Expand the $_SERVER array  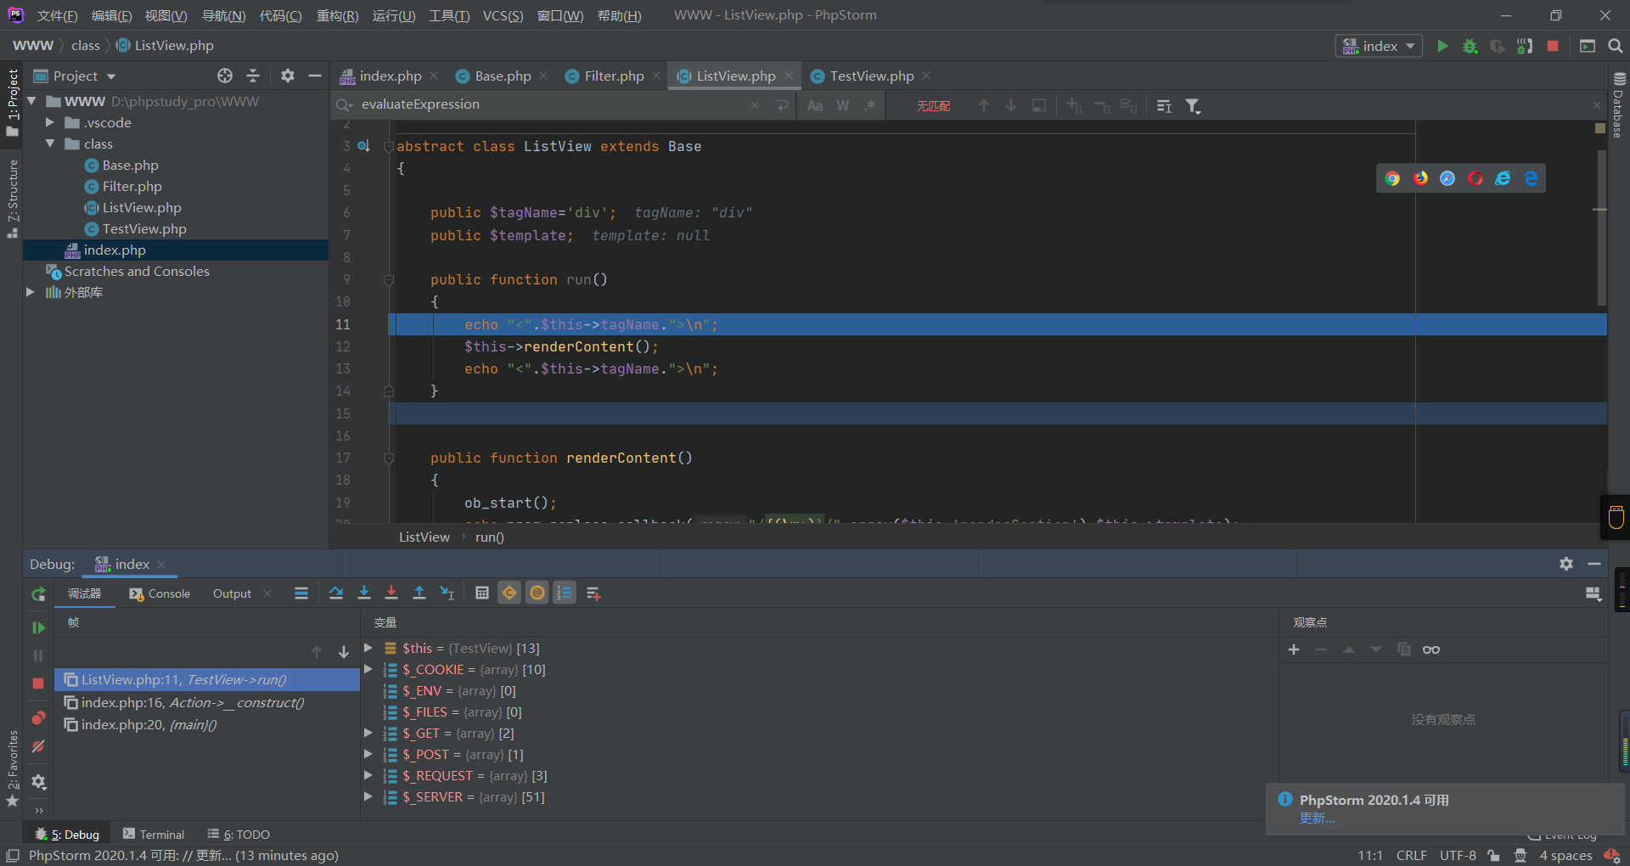tap(368, 796)
